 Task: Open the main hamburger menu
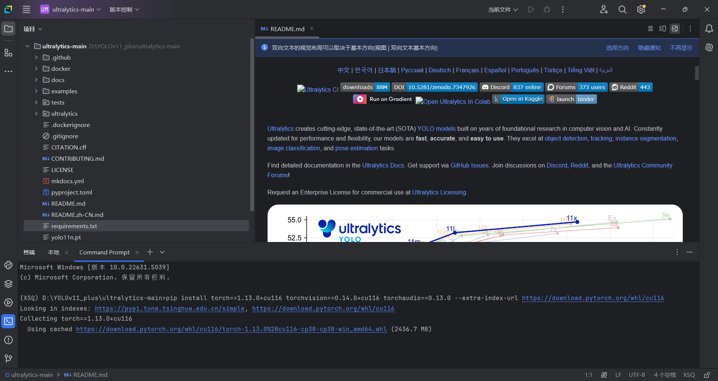click(x=26, y=9)
